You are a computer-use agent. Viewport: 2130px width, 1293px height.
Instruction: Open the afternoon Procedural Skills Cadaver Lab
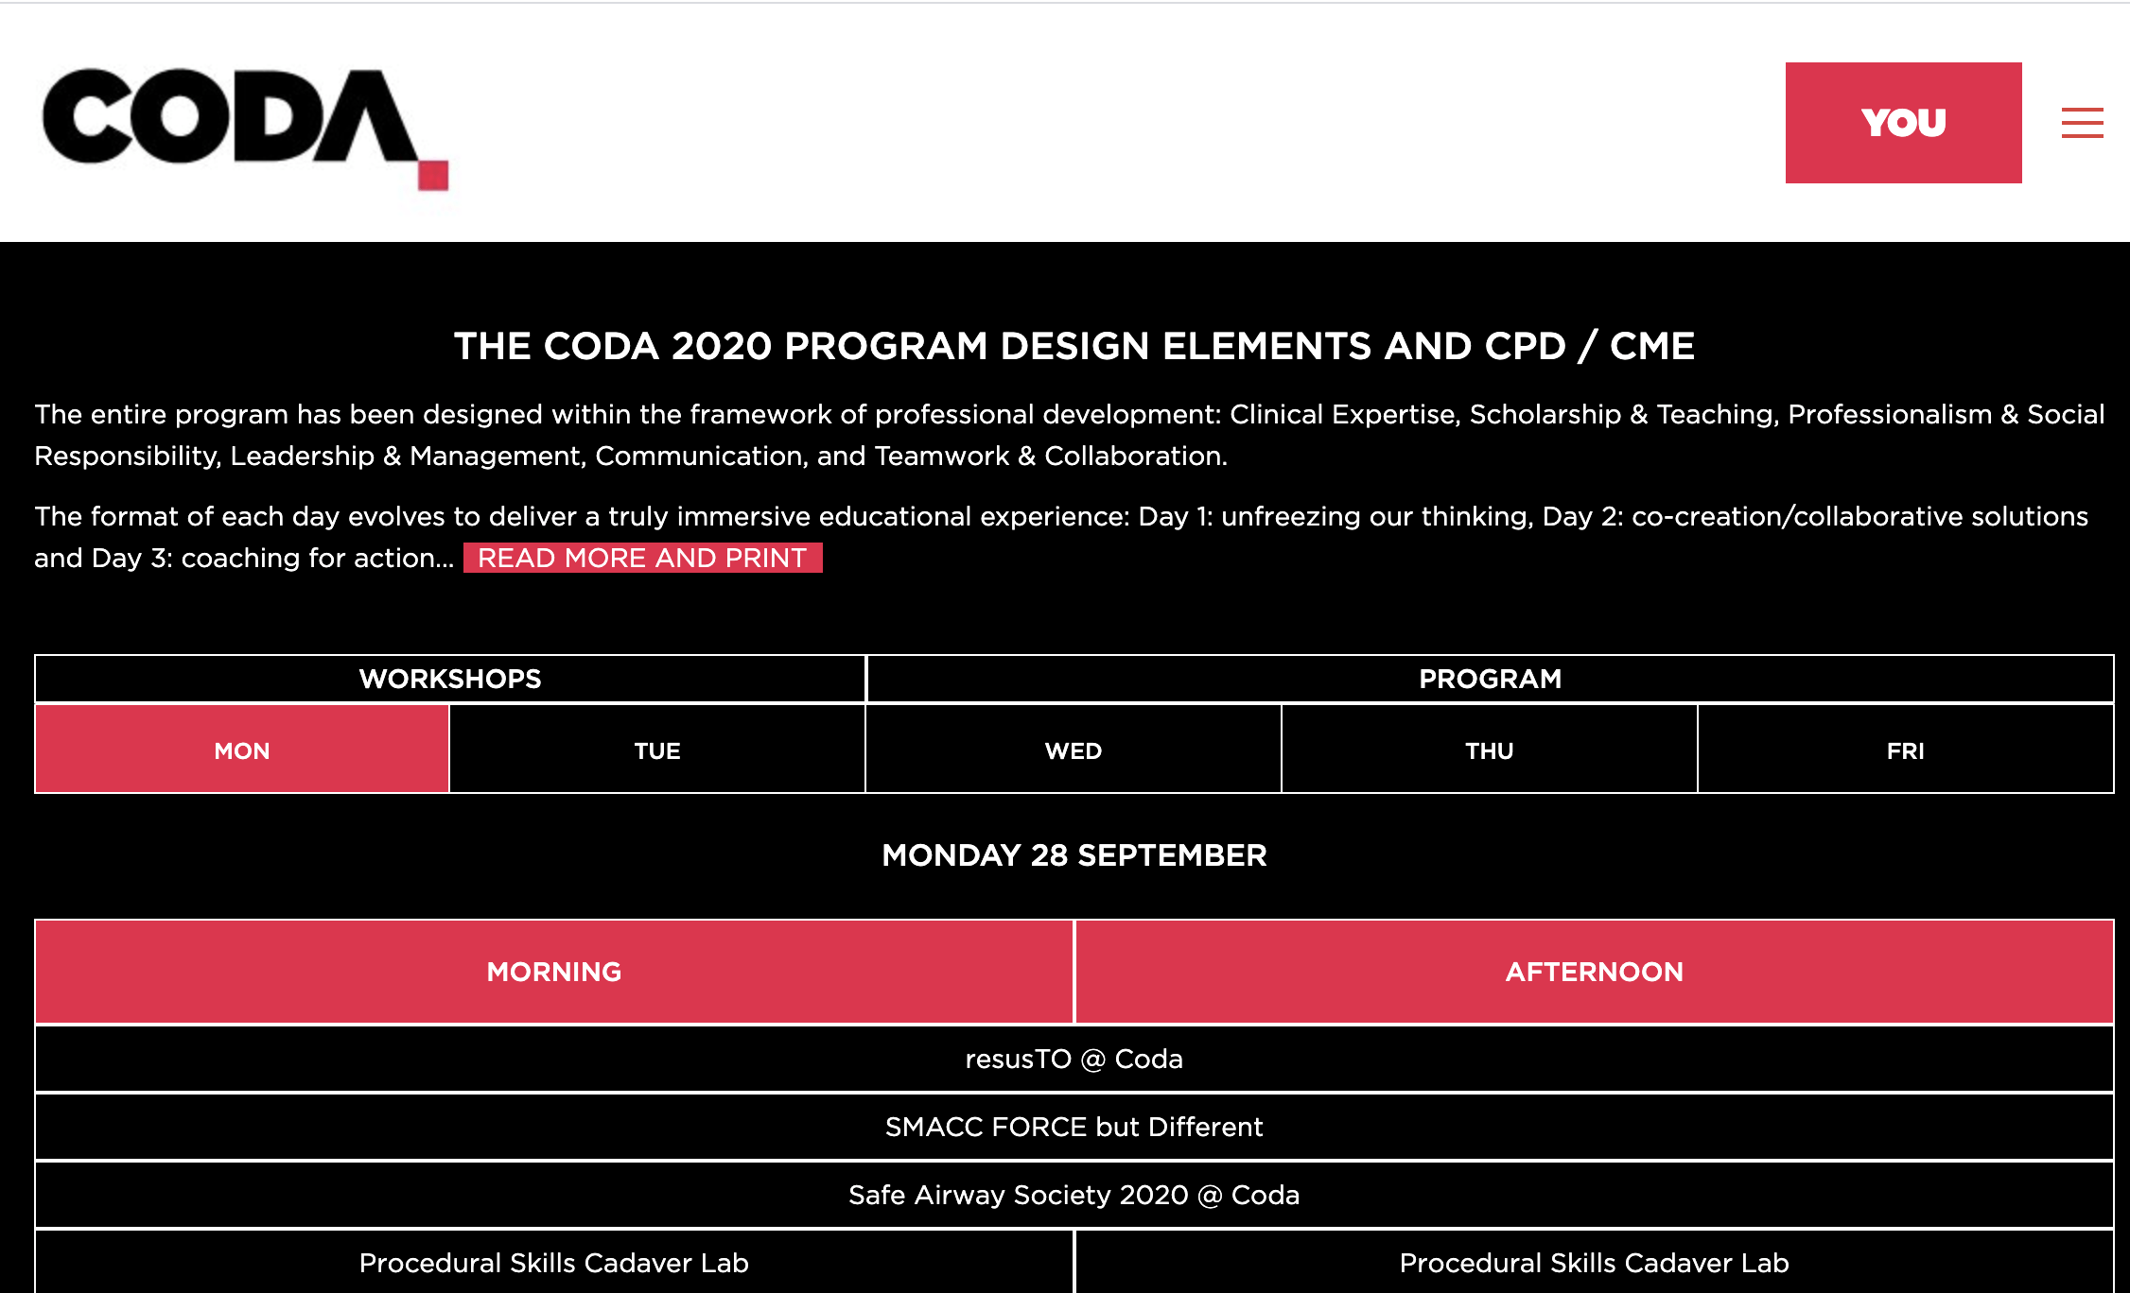pyautogui.click(x=1594, y=1263)
